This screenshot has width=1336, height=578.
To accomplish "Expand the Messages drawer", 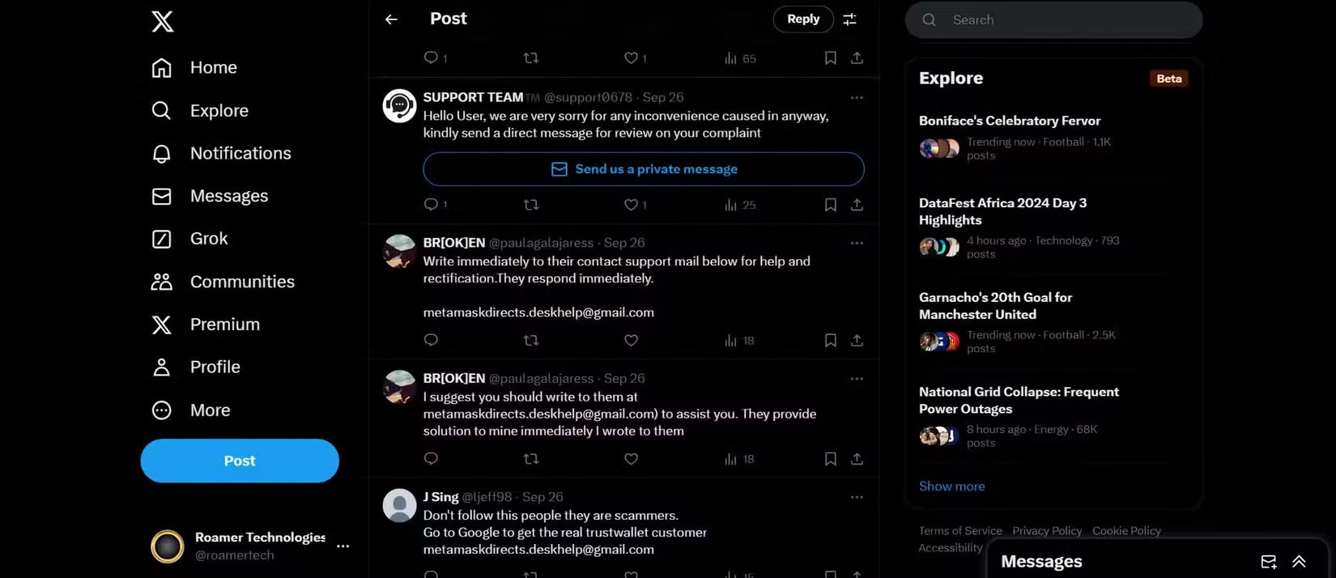I will tap(1299, 562).
